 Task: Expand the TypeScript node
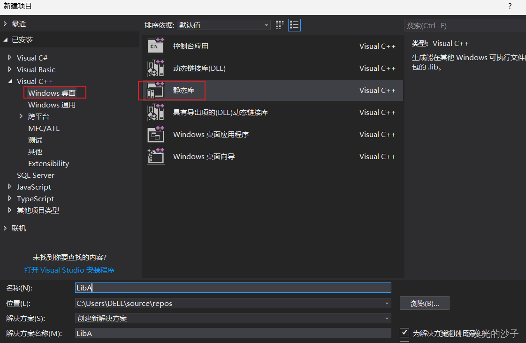click(10, 198)
